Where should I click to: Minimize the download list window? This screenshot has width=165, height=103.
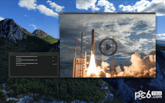click(11, 53)
